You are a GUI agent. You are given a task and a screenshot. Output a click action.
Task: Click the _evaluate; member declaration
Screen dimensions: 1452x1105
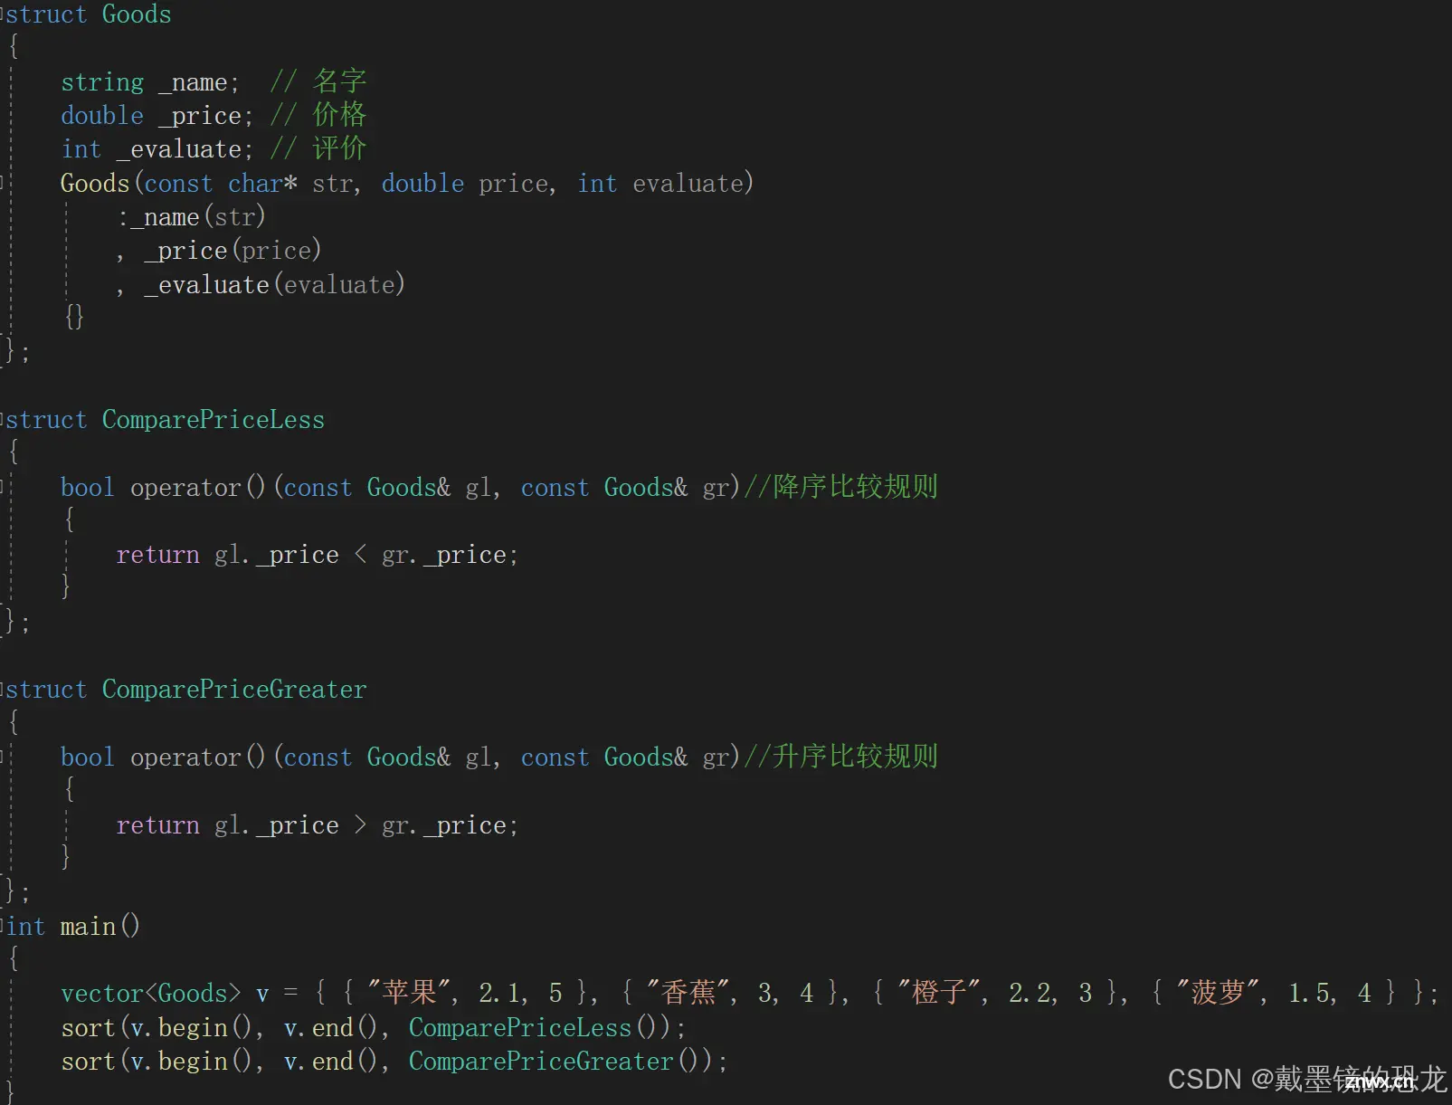(185, 149)
